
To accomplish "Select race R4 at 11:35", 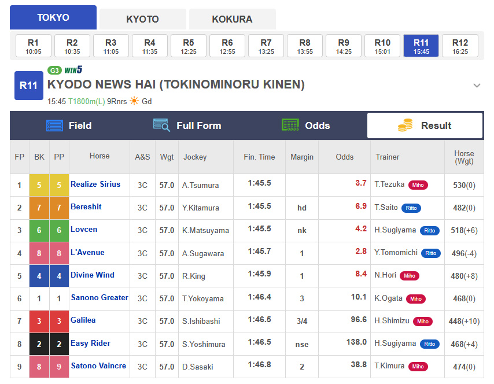I will tap(150, 46).
